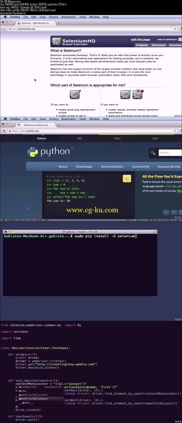Select the Python site tab
The height and width of the screenshot is (423, 182).
tap(42, 138)
